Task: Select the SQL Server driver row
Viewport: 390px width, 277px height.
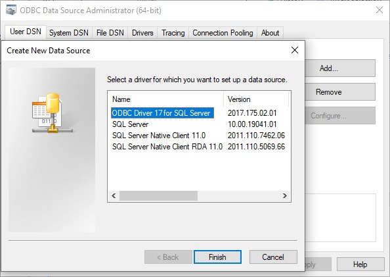Action: pos(131,124)
